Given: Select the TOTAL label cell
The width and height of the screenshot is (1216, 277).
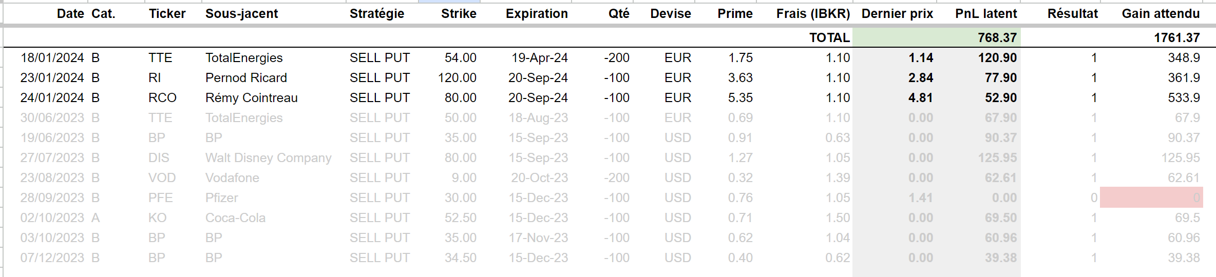Looking at the screenshot, I should [x=829, y=38].
